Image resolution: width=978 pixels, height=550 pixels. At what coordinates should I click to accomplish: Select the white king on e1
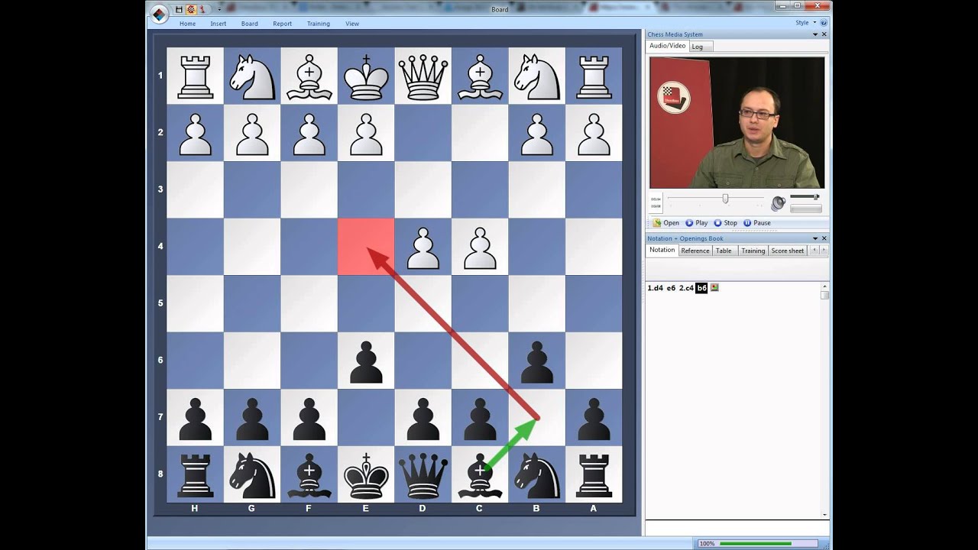tap(366, 76)
